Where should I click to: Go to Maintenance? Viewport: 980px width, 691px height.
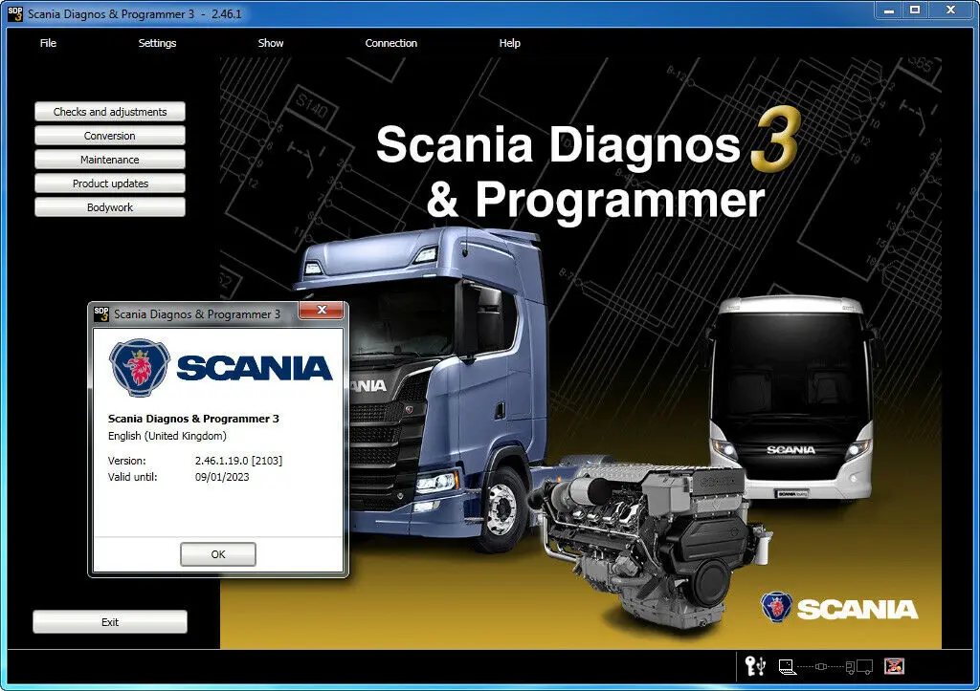[110, 160]
